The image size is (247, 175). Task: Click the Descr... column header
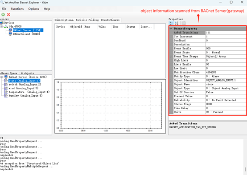(x=146, y=27)
